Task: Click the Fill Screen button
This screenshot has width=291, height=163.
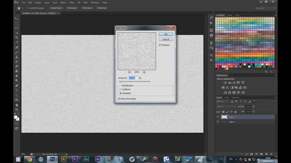Action: [87, 8]
